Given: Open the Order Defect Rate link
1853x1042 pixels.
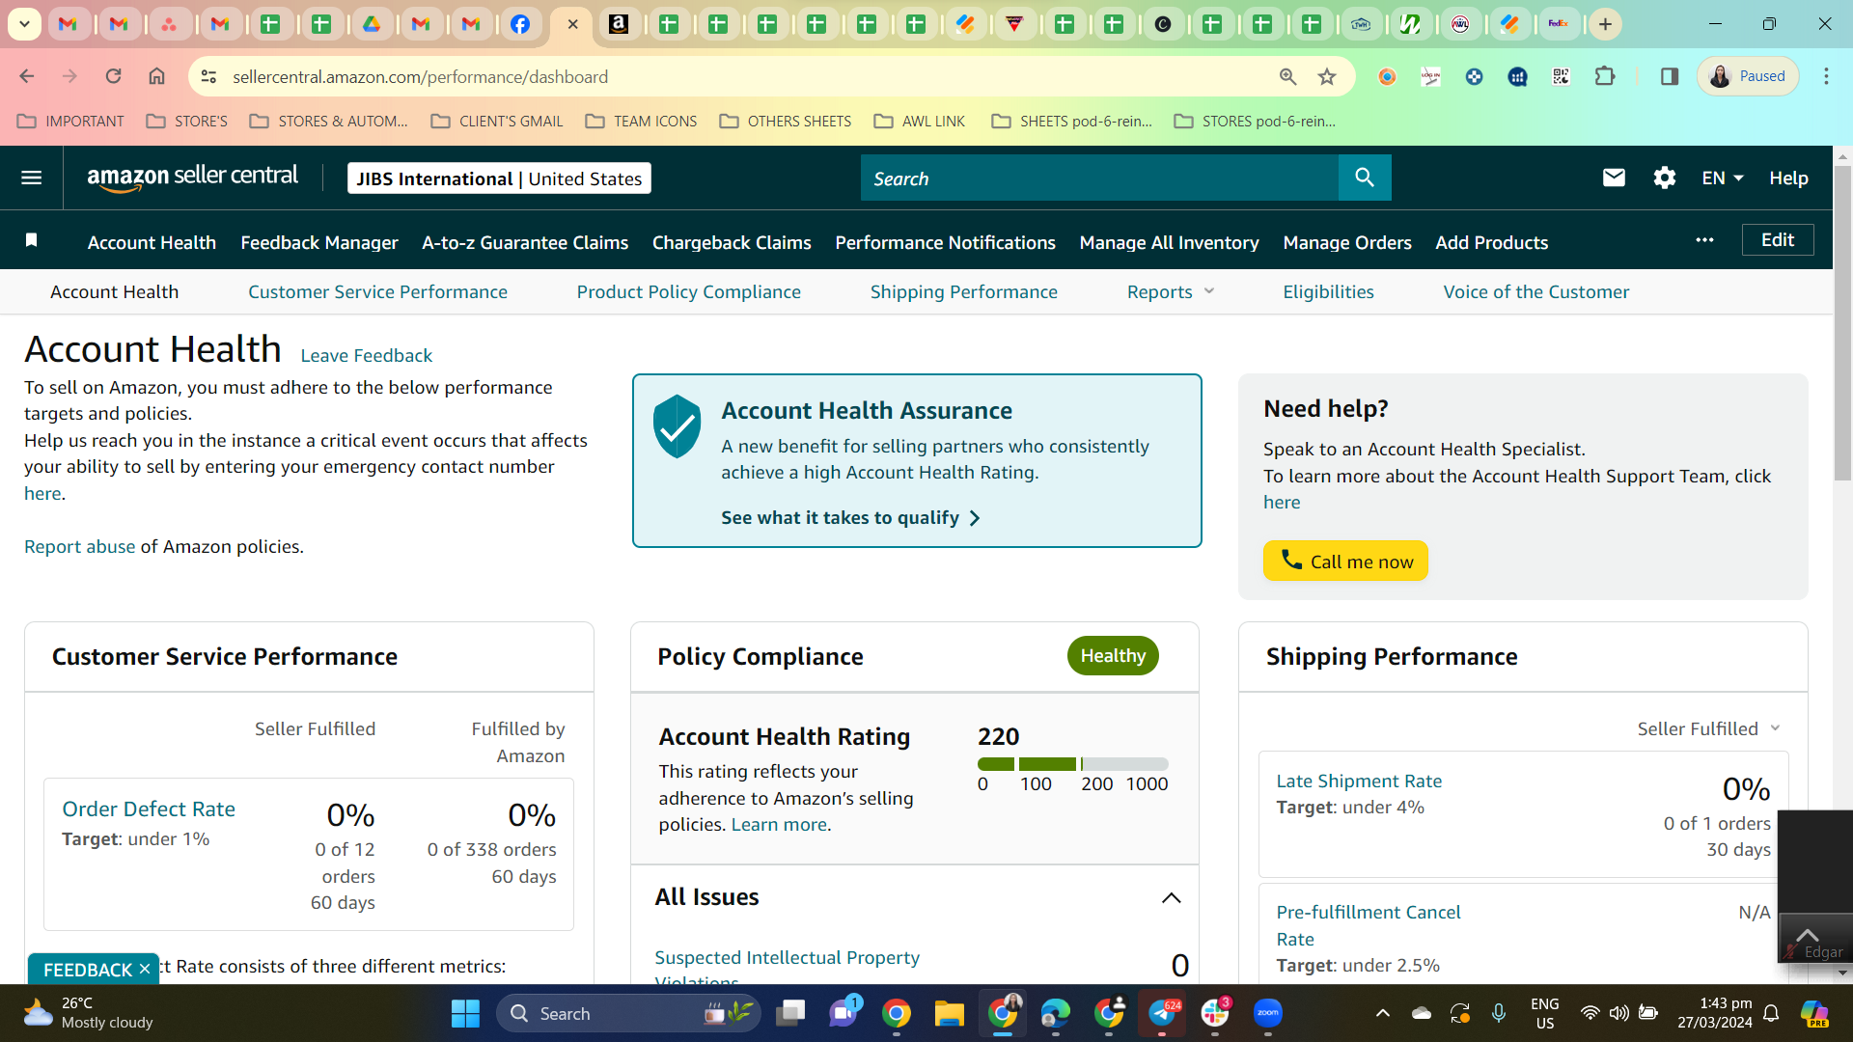Looking at the screenshot, I should tap(149, 809).
